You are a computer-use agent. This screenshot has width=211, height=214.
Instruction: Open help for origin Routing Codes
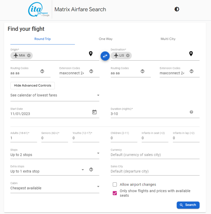[42, 71]
